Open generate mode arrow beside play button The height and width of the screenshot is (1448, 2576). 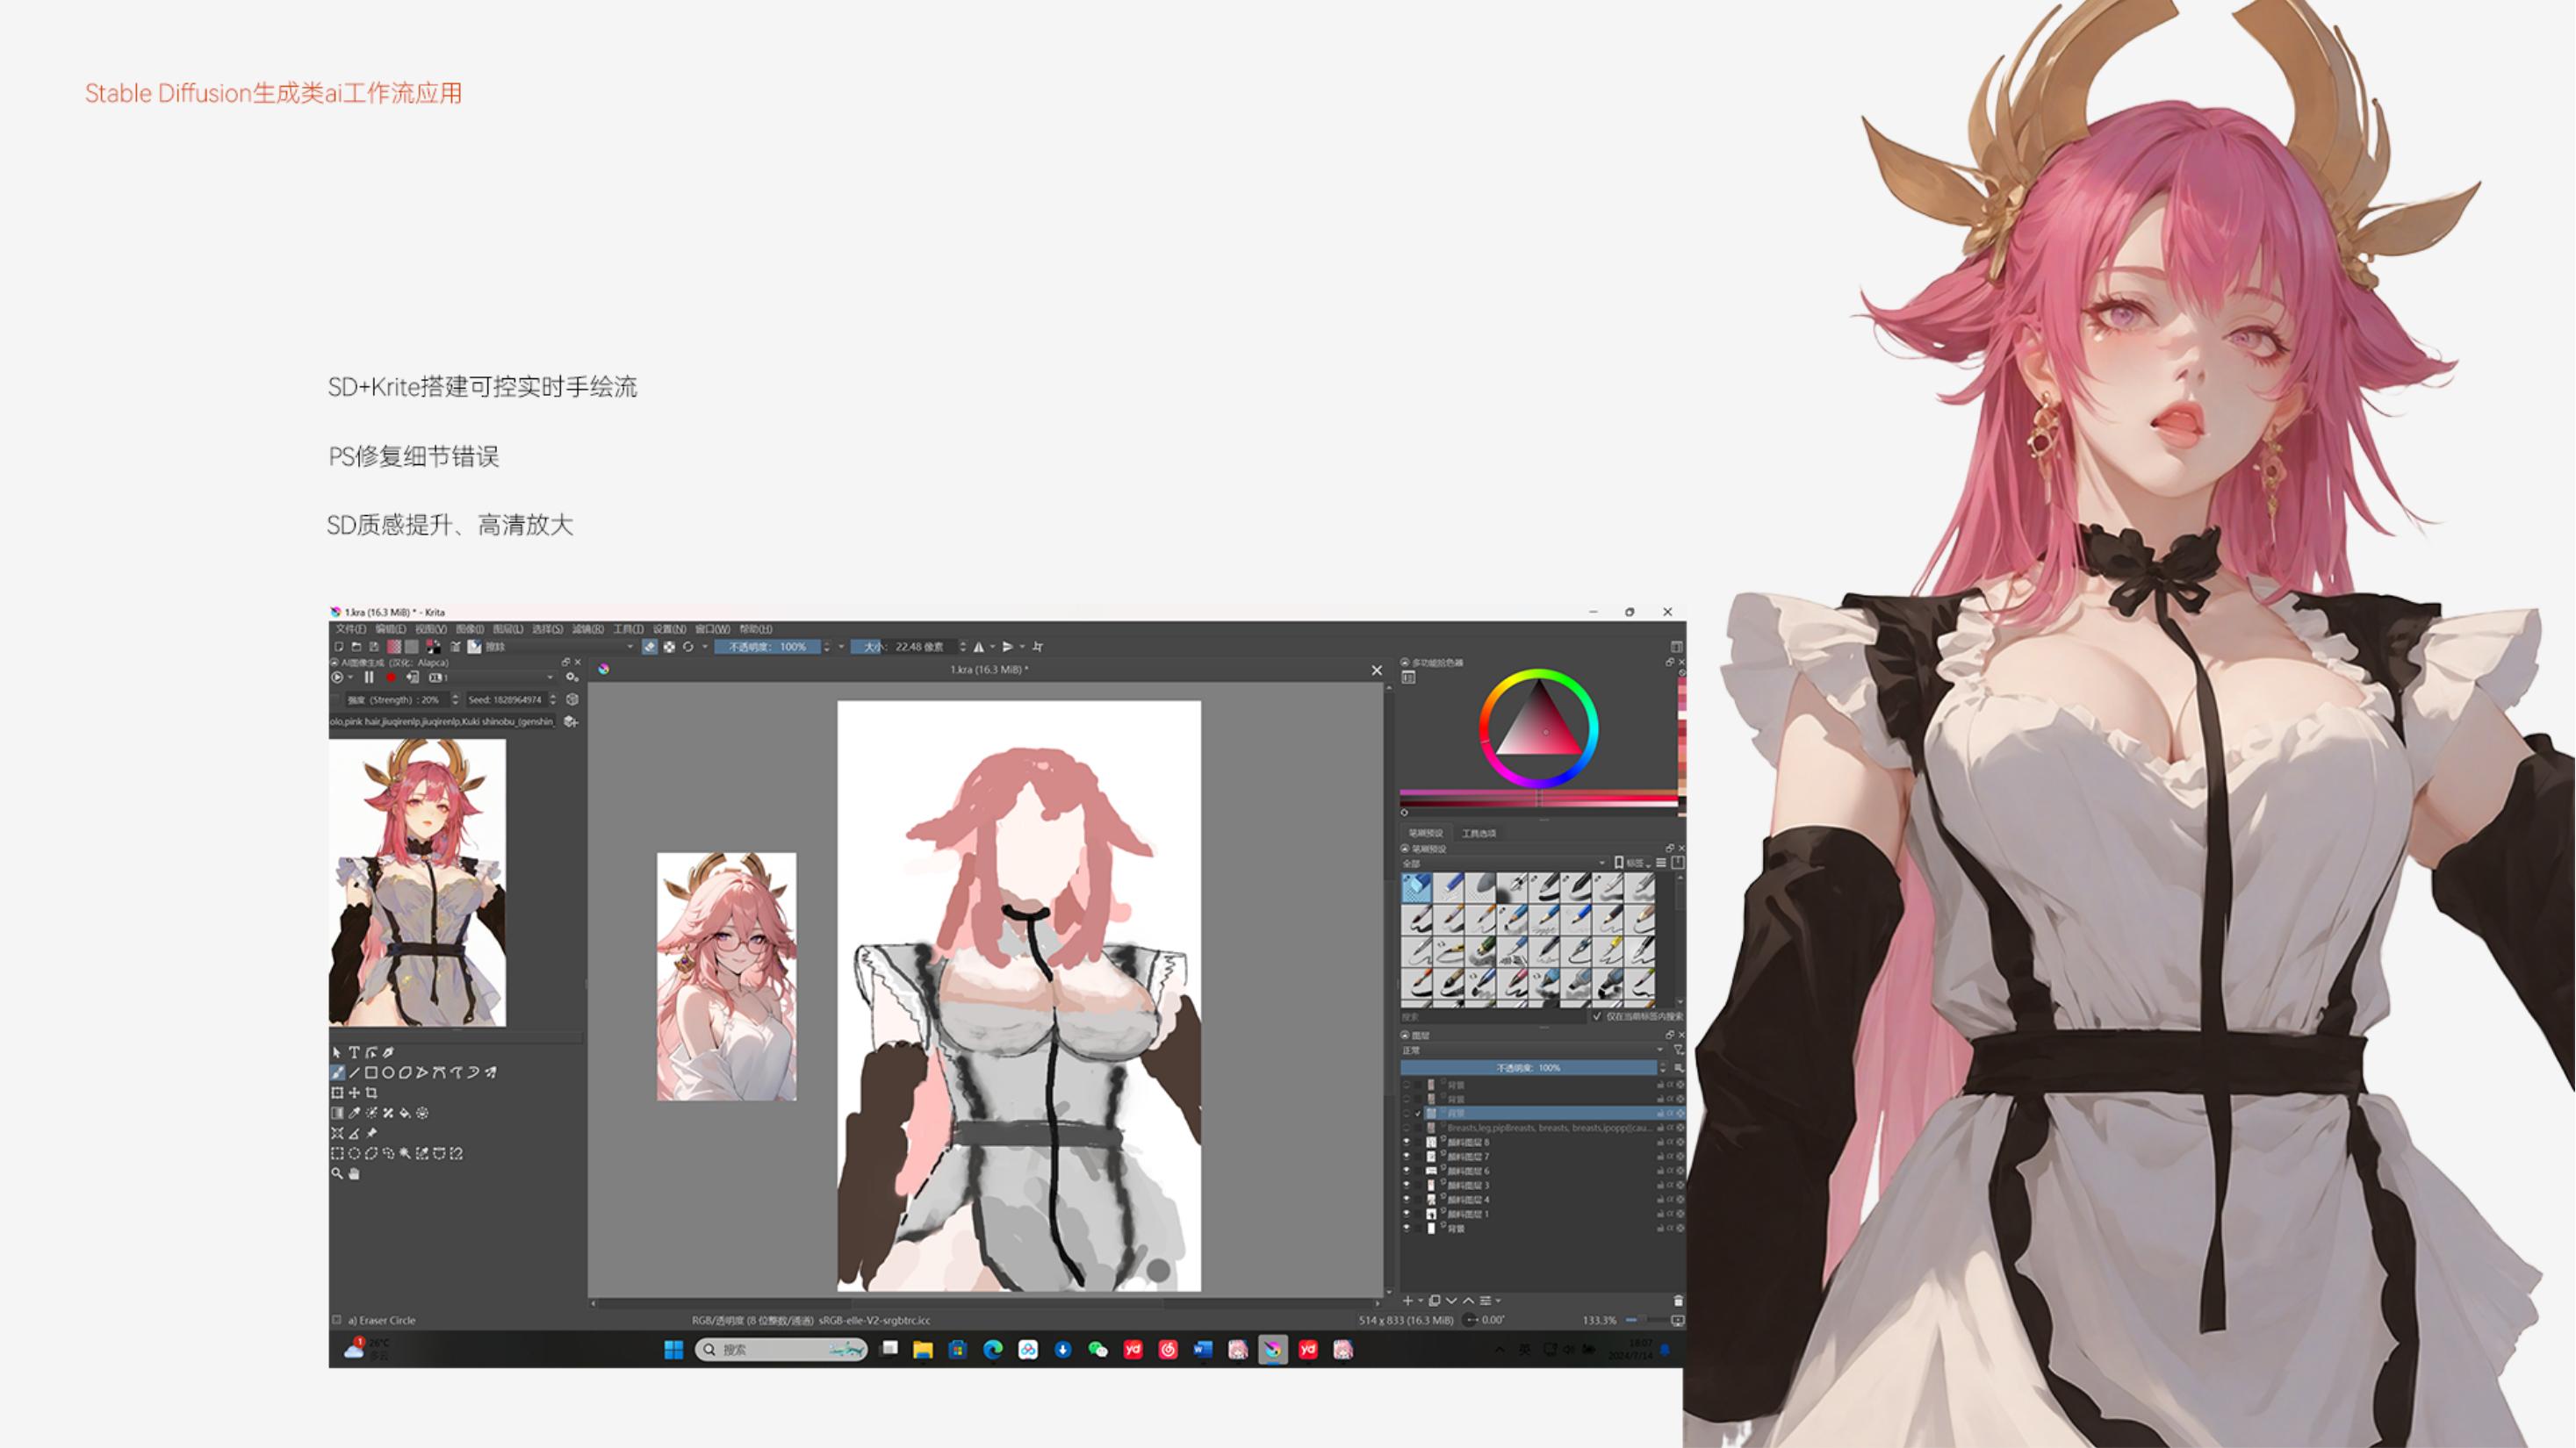350,677
